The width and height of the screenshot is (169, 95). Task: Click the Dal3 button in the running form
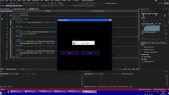[x=90, y=53]
